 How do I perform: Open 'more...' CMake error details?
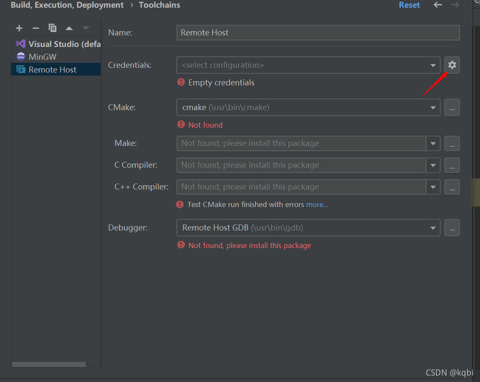[x=317, y=204]
